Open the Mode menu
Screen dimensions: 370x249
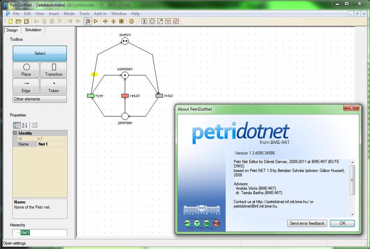click(69, 14)
